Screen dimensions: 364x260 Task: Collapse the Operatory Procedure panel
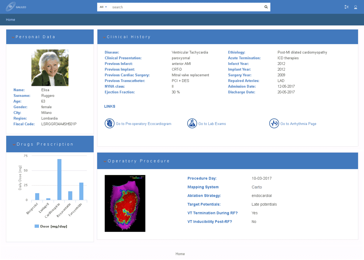[x=105, y=161]
